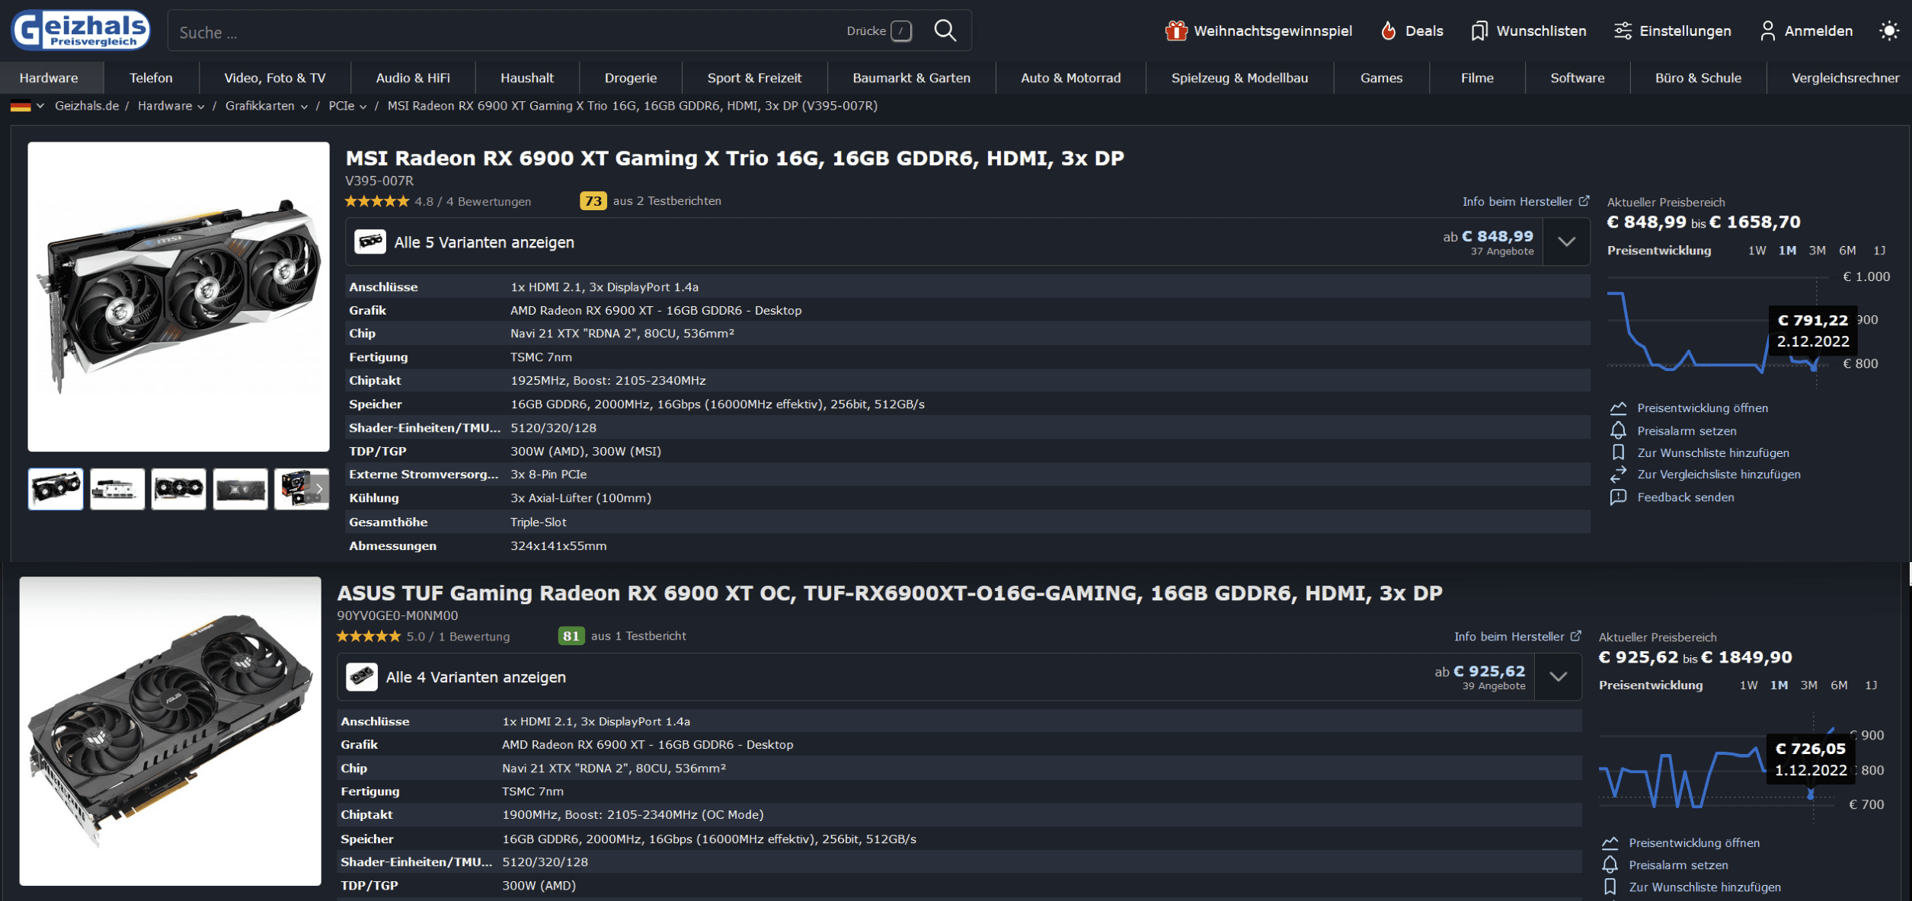Image resolution: width=1912 pixels, height=901 pixels.
Task: Open Einstellungen sliders icon
Action: click(1672, 30)
